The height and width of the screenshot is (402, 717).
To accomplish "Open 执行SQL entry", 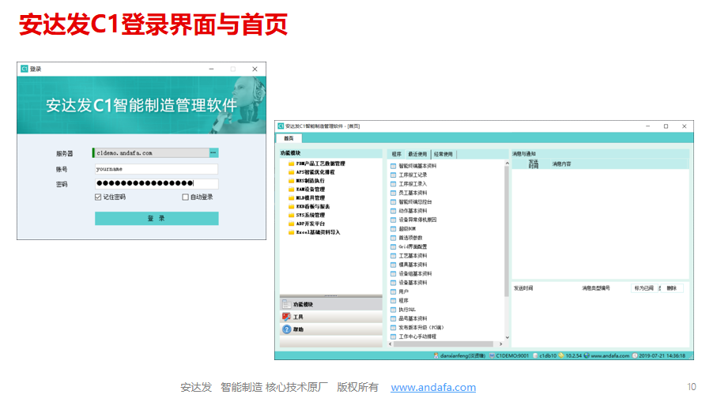I will (x=403, y=310).
